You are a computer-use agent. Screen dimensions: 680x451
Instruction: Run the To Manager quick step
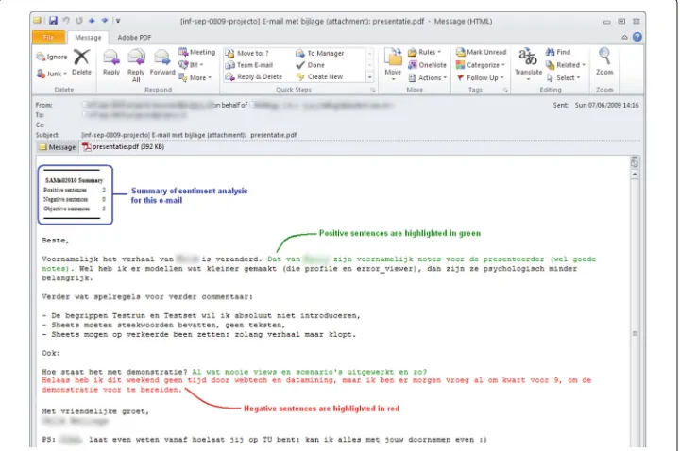tap(320, 53)
